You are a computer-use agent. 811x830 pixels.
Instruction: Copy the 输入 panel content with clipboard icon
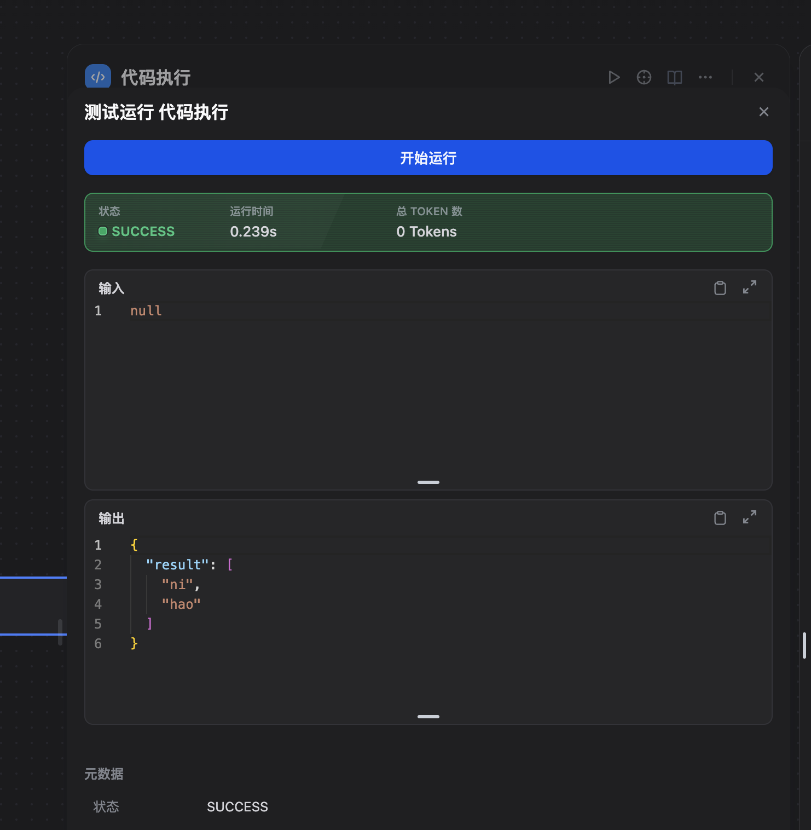[720, 287]
